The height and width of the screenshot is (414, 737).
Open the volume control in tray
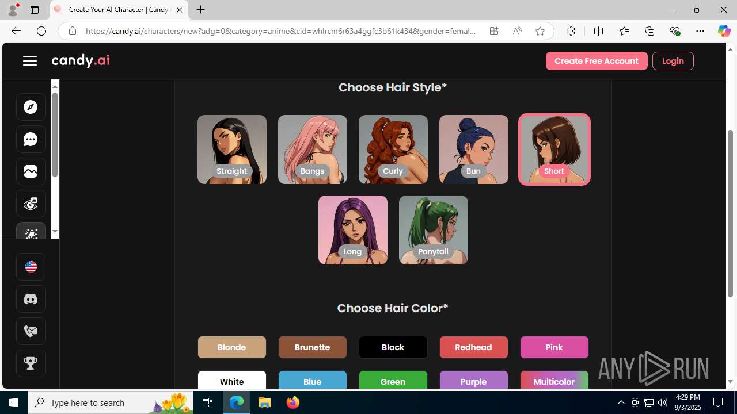point(663,402)
